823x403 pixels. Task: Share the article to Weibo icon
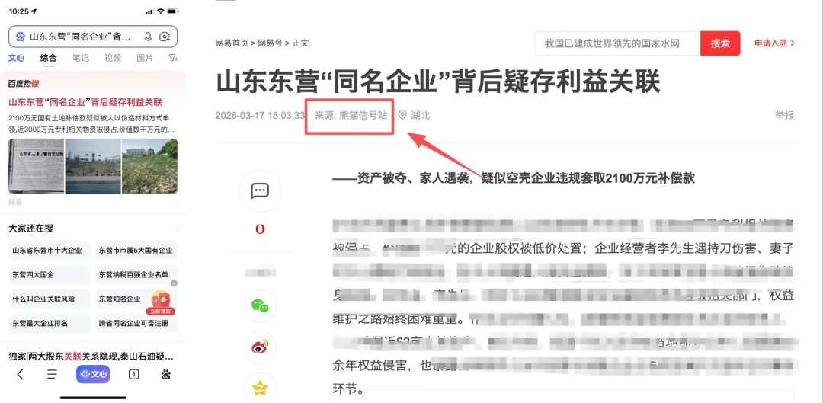[260, 347]
